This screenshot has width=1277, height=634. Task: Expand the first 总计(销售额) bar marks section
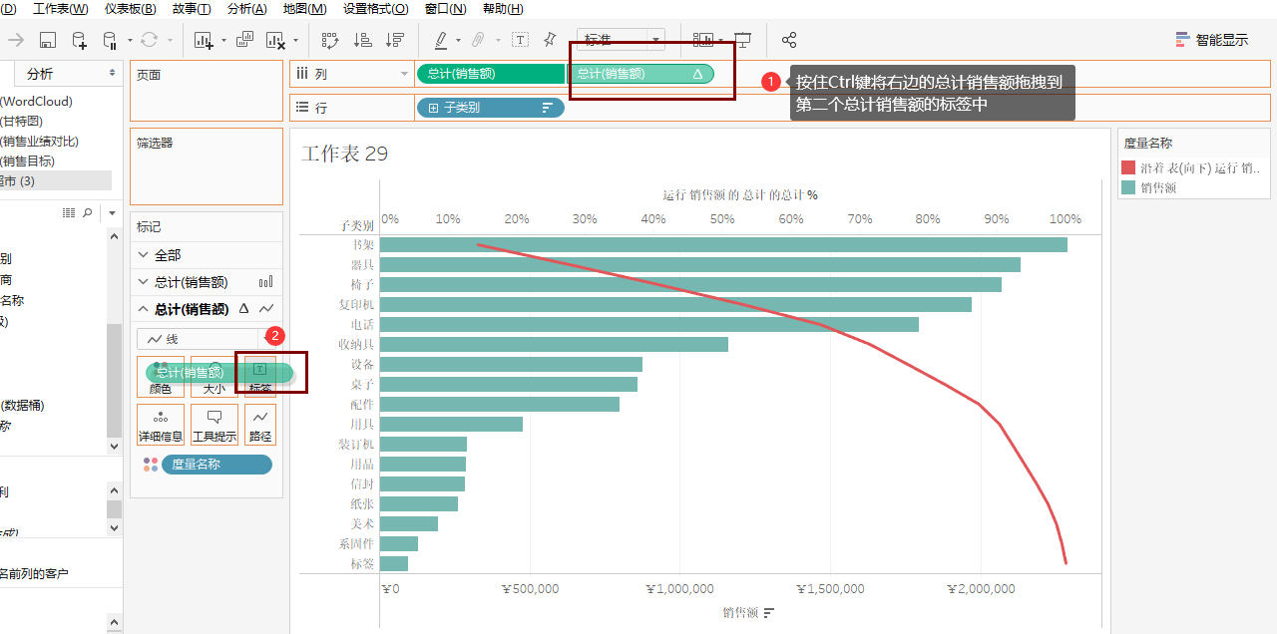click(x=144, y=282)
